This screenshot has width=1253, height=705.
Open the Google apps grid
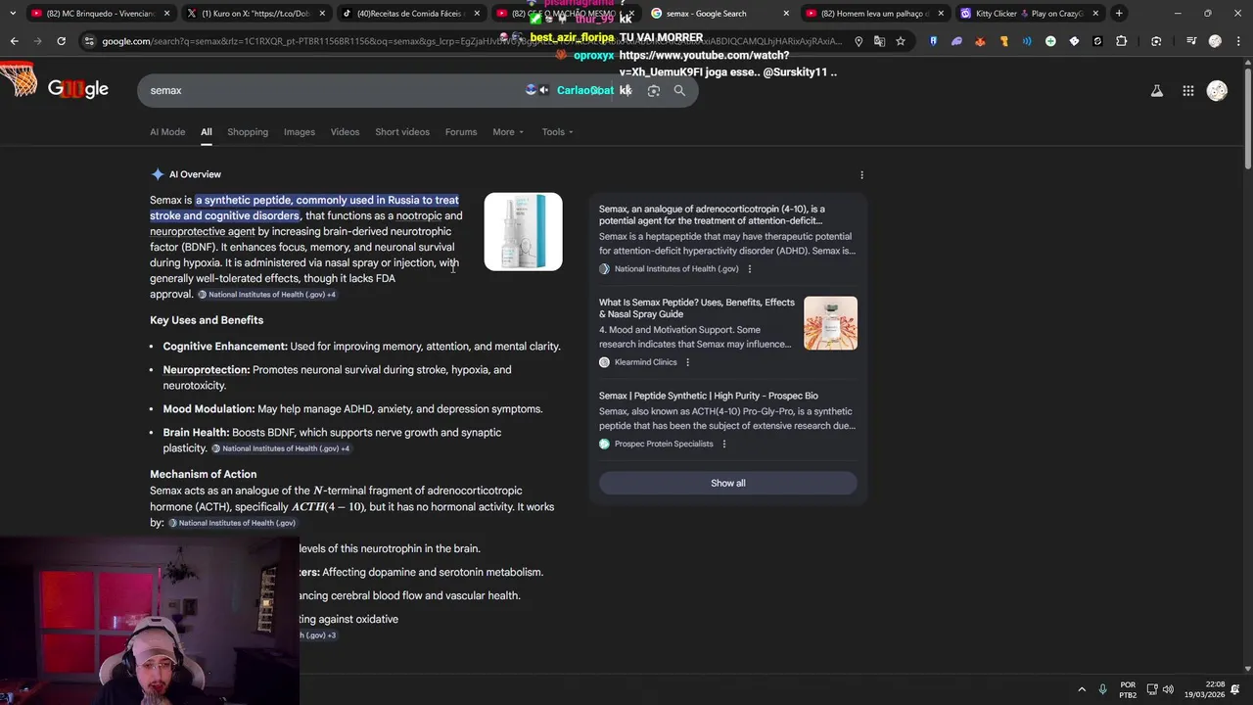(1187, 90)
